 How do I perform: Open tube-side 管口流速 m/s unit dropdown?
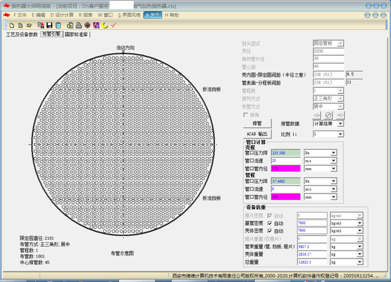pyautogui.click(x=334, y=189)
